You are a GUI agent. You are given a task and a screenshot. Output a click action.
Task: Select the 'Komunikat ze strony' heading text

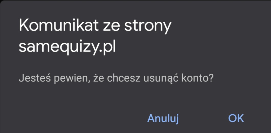(95, 26)
